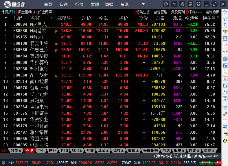This screenshot has width=228, height=166.
Task: Open the f(x) function icon in sidebar
Action: coord(225,92)
